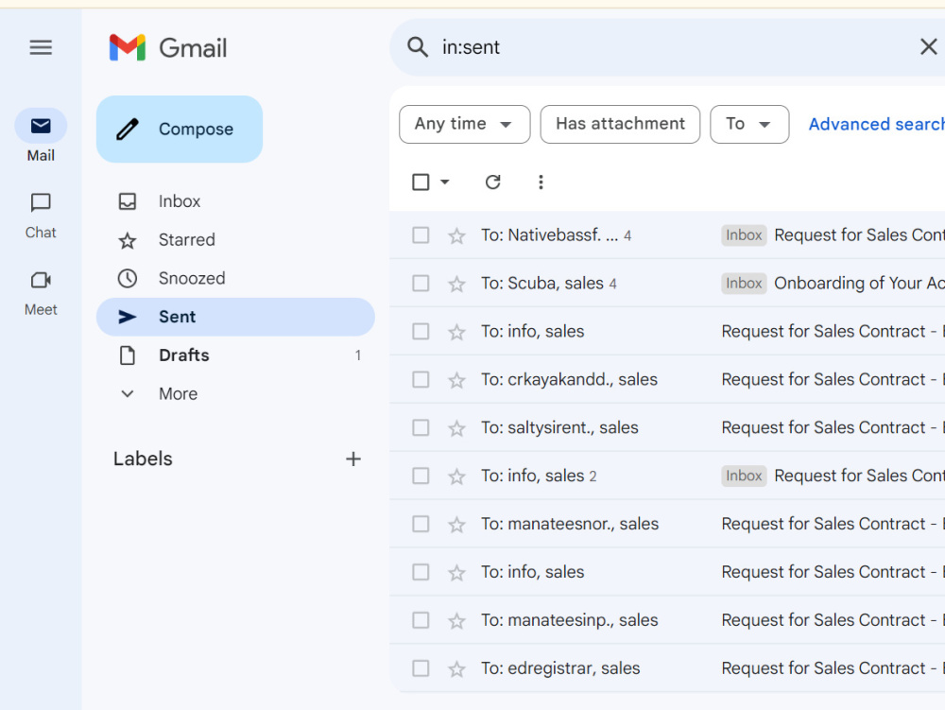
Task: Open the email to edregistrar, sales
Action: point(667,668)
